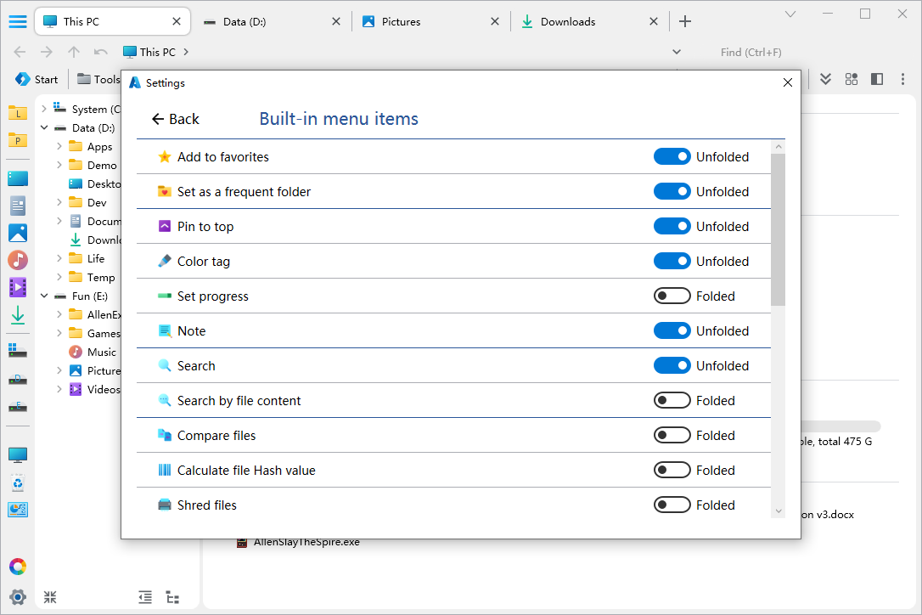Viewport: 922px width, 615px height.
Task: Click the hamburger menu icon at top-left
Action: [18, 22]
